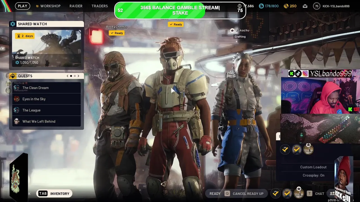Click the Shared Watch cog header icon

pos(13,24)
